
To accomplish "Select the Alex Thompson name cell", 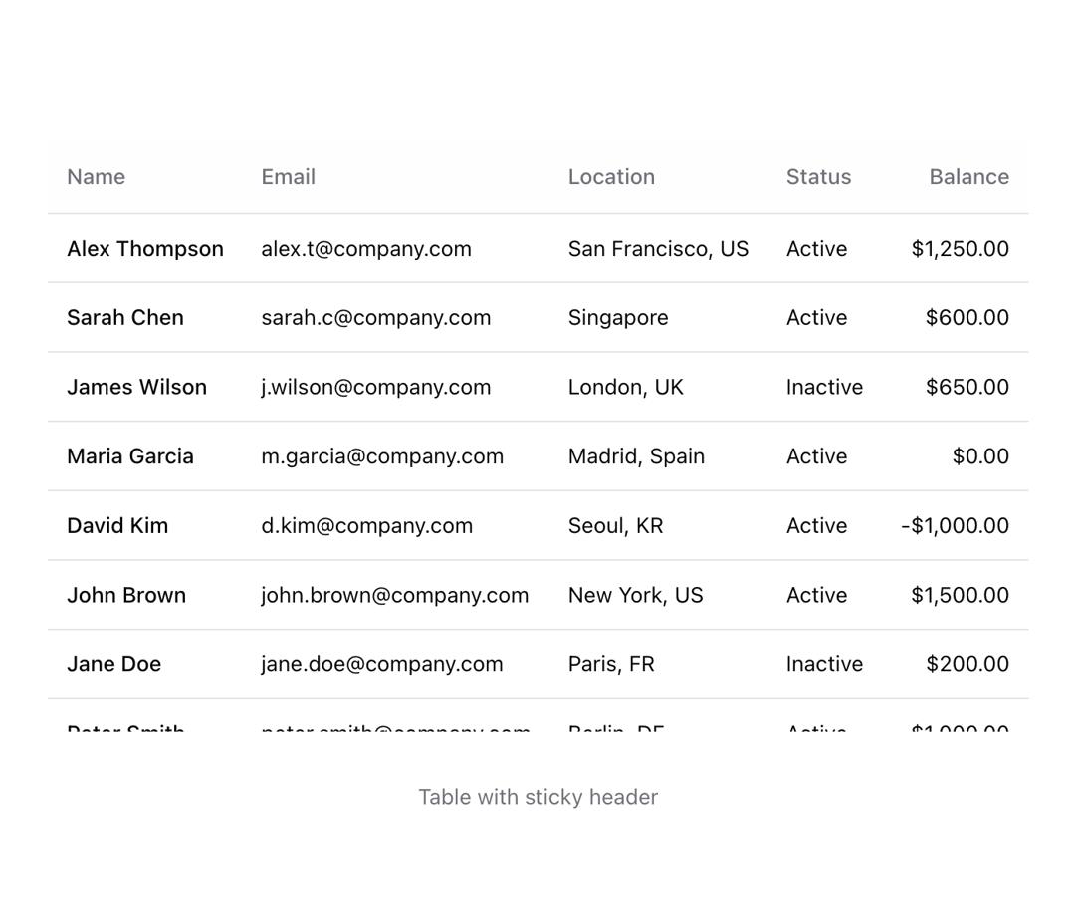I will point(145,248).
